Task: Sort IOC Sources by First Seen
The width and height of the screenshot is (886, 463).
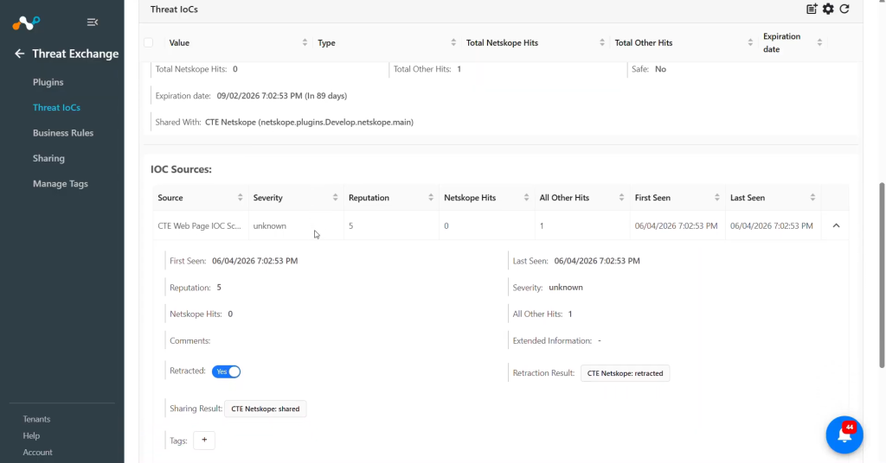Action: 717,198
